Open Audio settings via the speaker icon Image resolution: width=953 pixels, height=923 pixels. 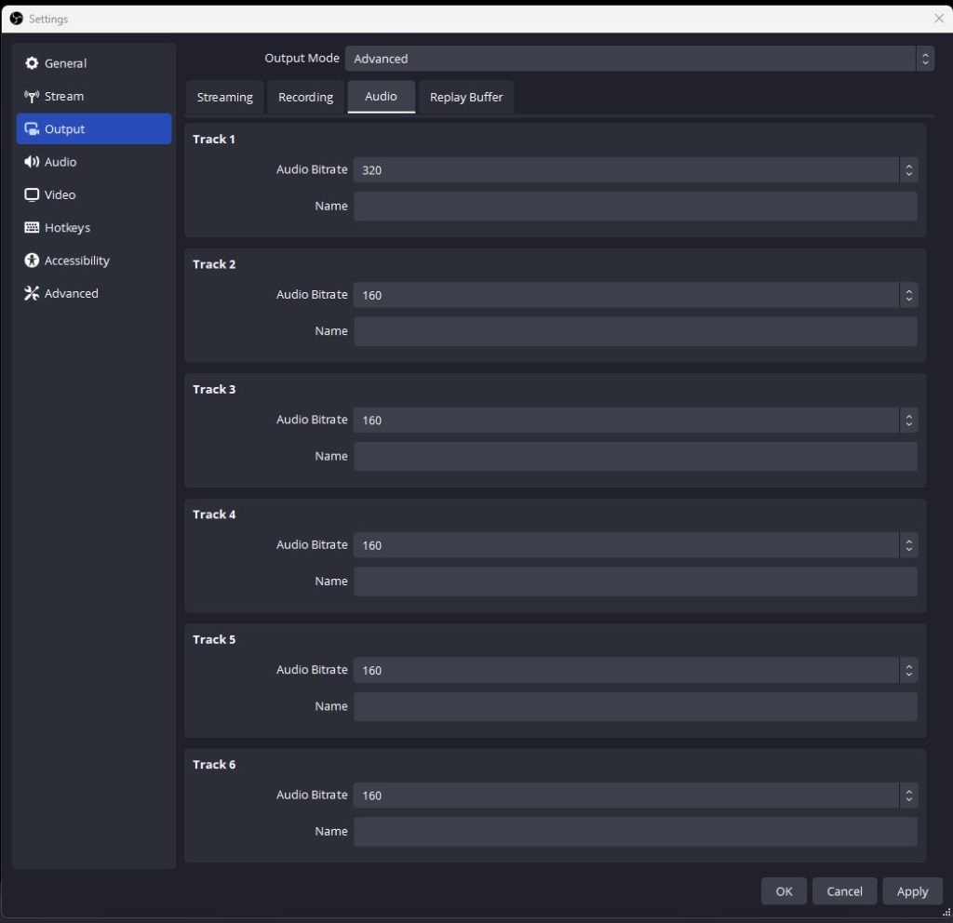tap(32, 162)
